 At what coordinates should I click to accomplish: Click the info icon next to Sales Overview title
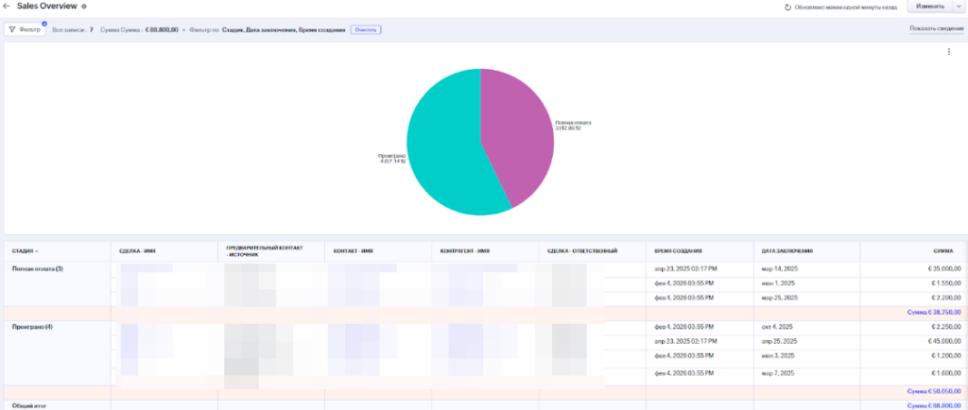coord(84,7)
